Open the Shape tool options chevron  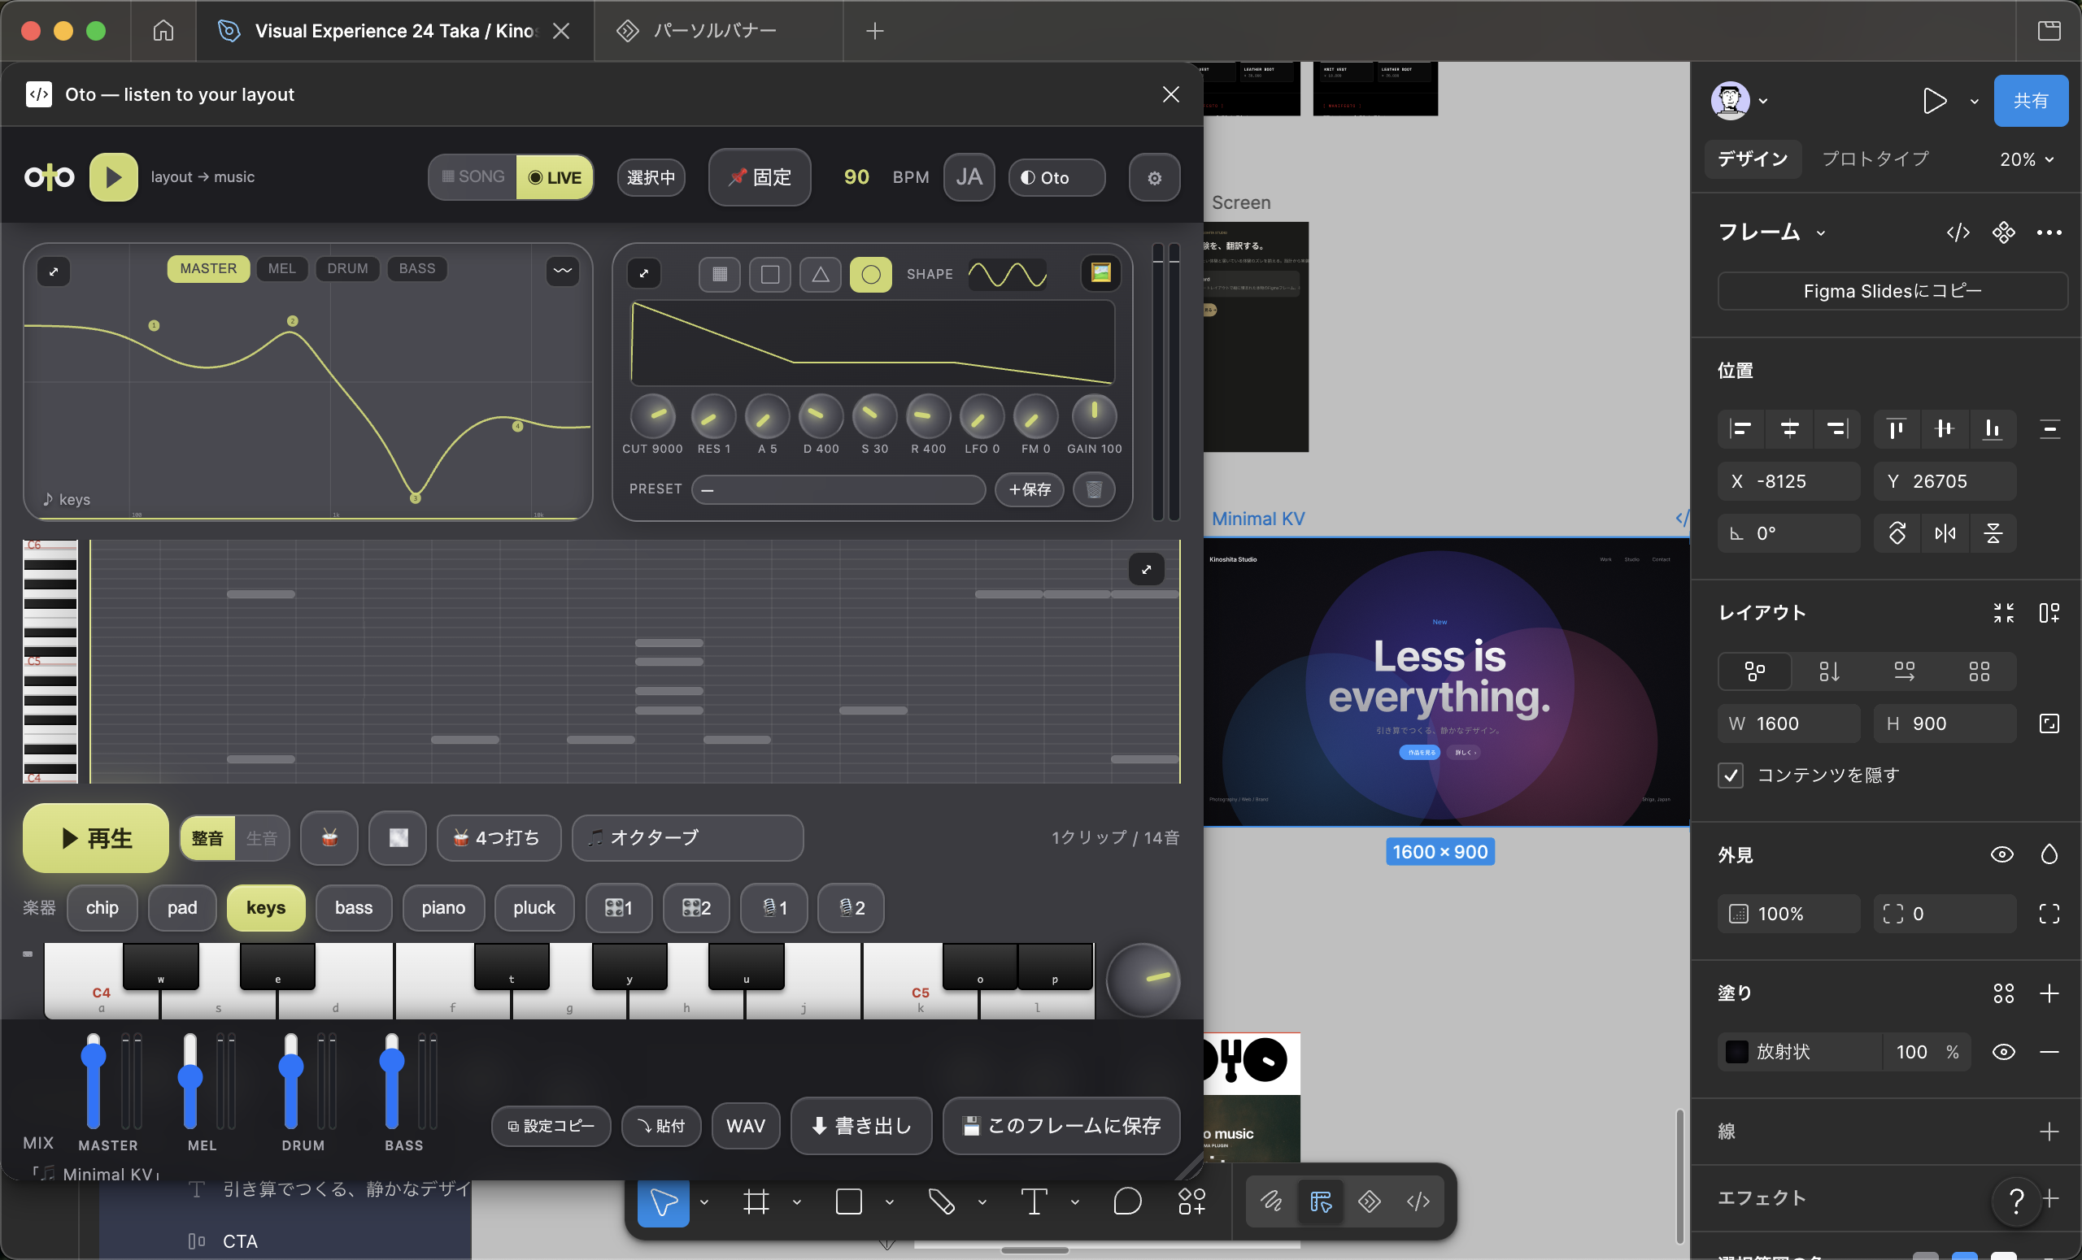click(890, 1201)
